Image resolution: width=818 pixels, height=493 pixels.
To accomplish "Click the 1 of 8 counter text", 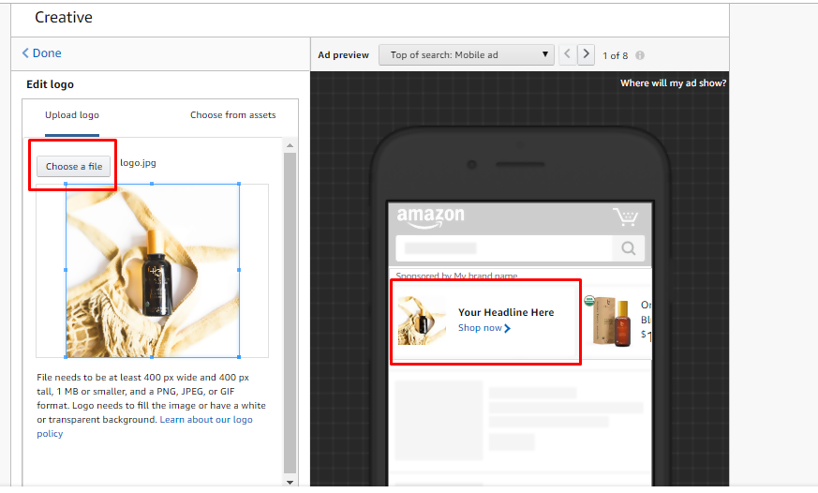I will point(615,55).
